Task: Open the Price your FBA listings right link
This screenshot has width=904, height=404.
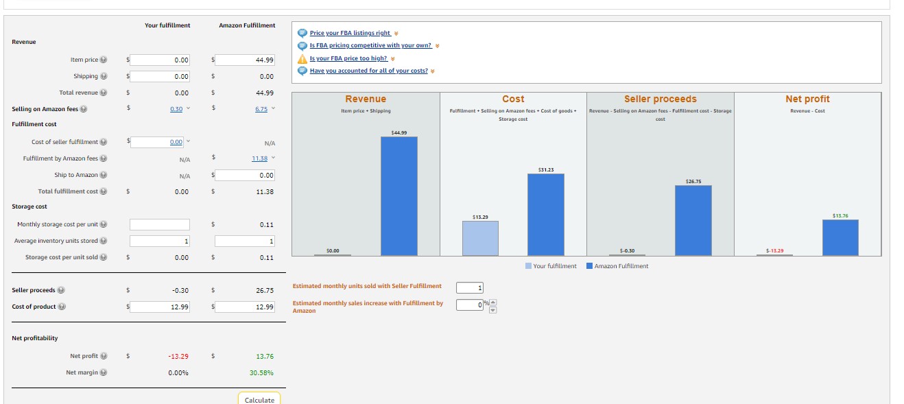Action: 350,33
